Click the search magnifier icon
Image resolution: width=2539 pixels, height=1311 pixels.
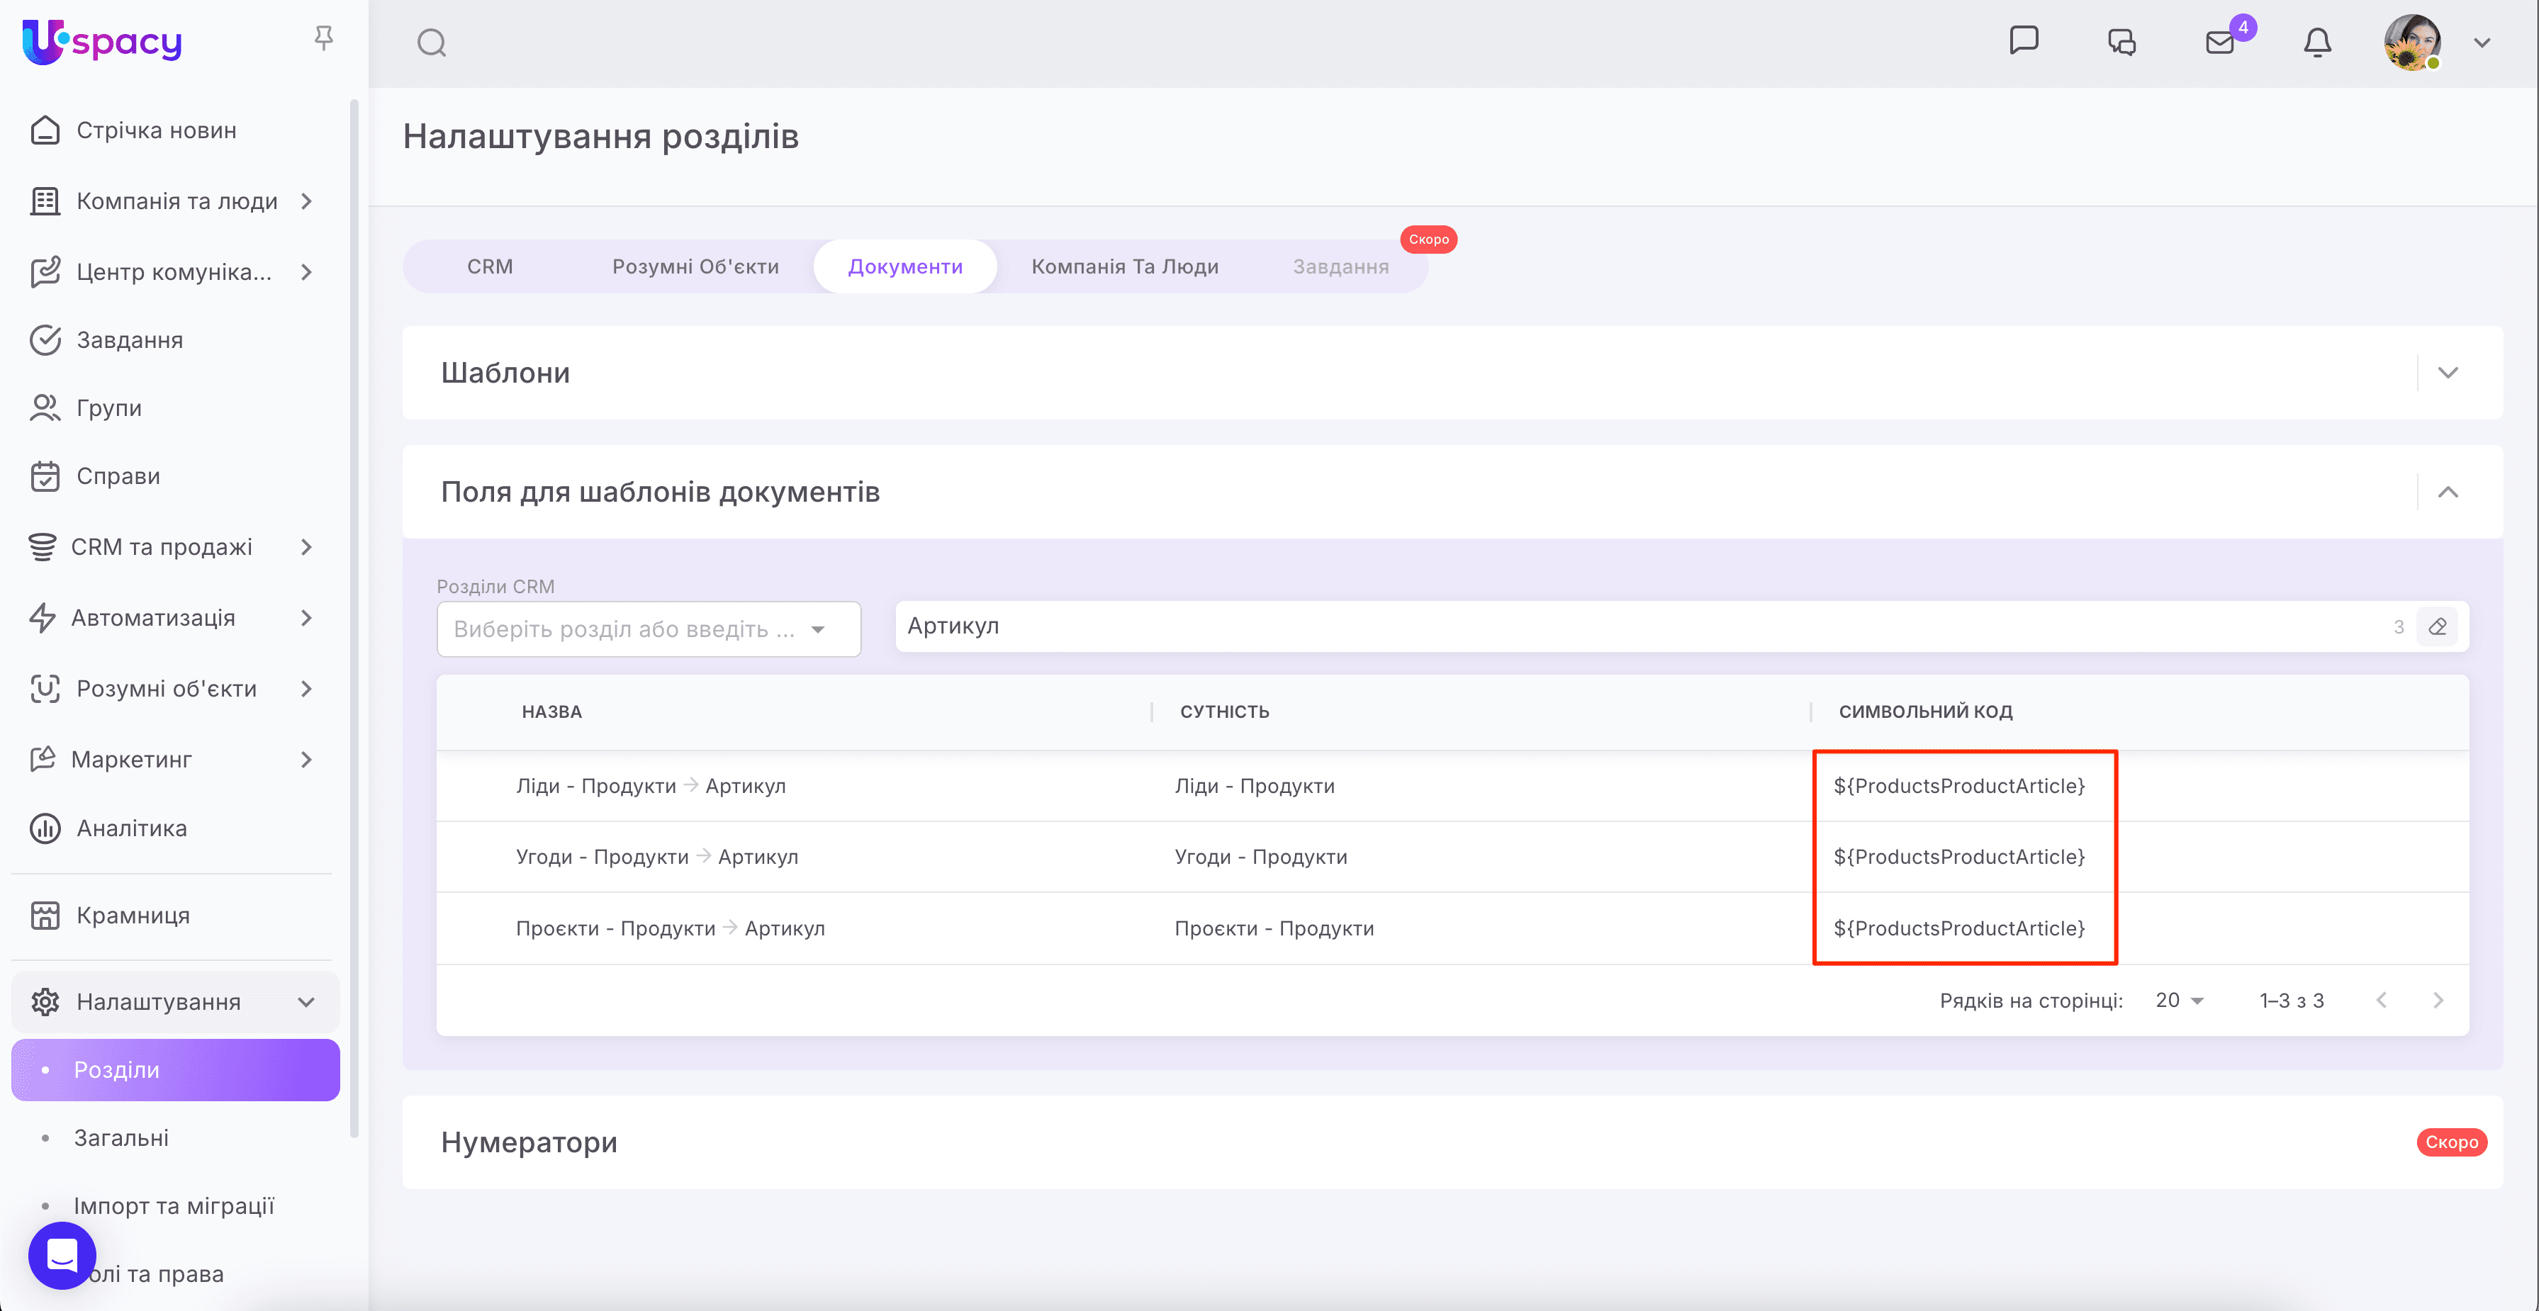click(x=432, y=43)
